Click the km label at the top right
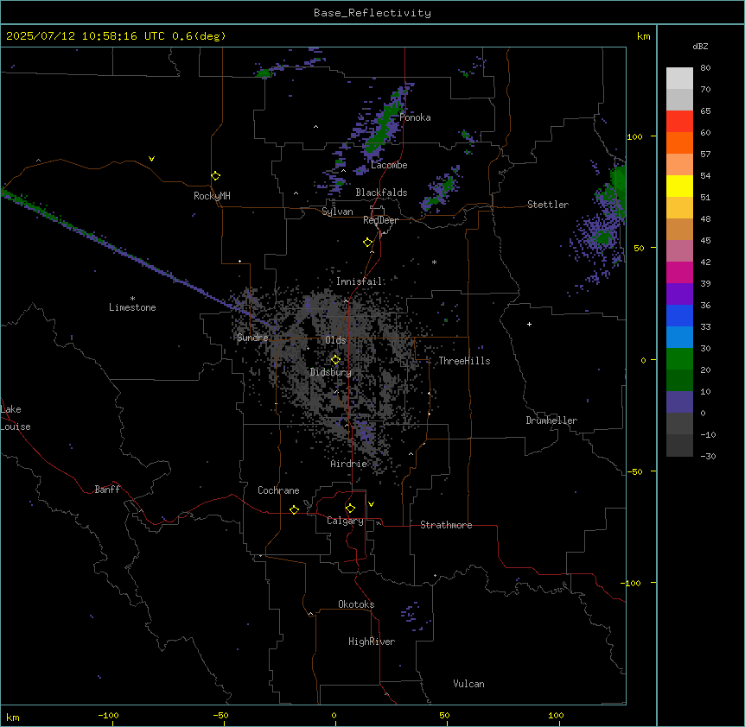This screenshot has height=727, width=745. pos(643,36)
